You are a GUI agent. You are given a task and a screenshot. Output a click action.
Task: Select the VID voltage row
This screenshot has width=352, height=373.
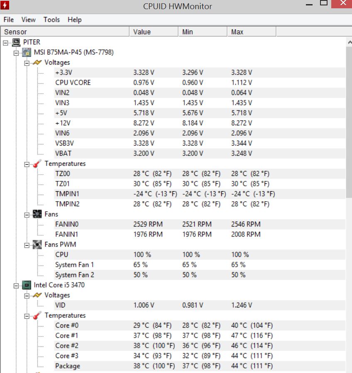(x=199, y=305)
